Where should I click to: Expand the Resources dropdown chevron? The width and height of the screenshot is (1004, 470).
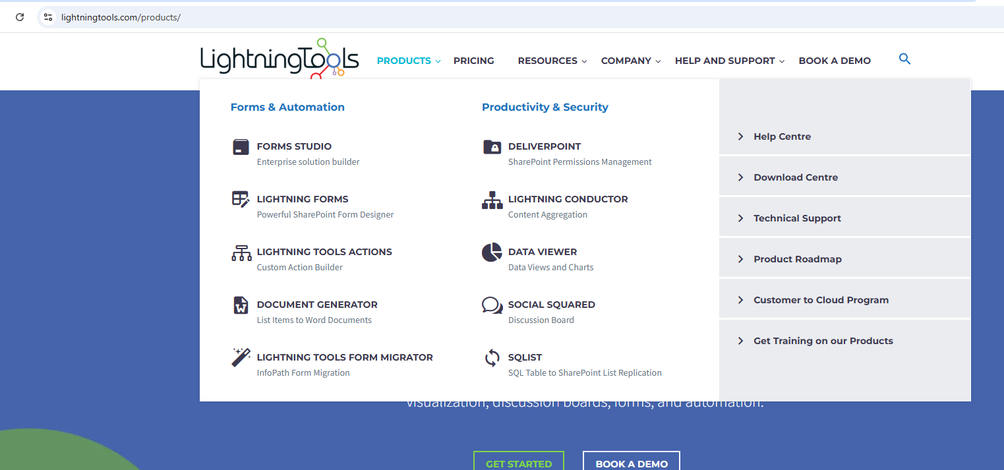pos(584,61)
